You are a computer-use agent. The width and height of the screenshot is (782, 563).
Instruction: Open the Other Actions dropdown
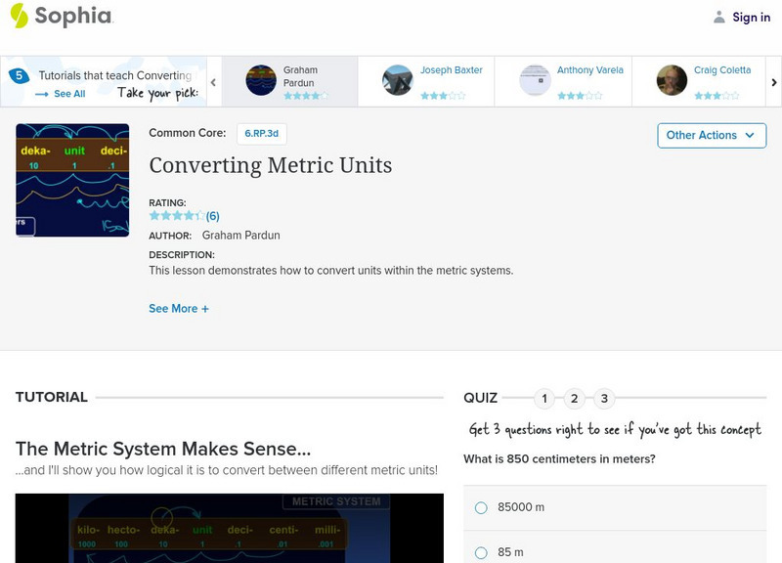click(712, 136)
